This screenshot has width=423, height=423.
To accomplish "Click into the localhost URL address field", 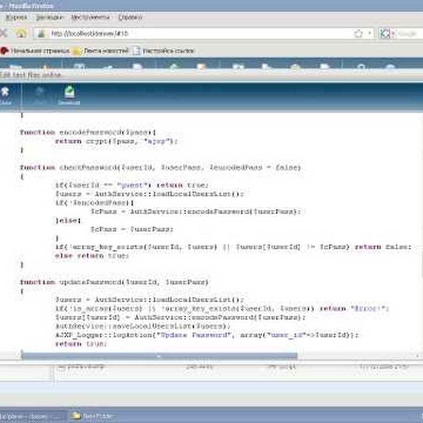I will point(197,34).
